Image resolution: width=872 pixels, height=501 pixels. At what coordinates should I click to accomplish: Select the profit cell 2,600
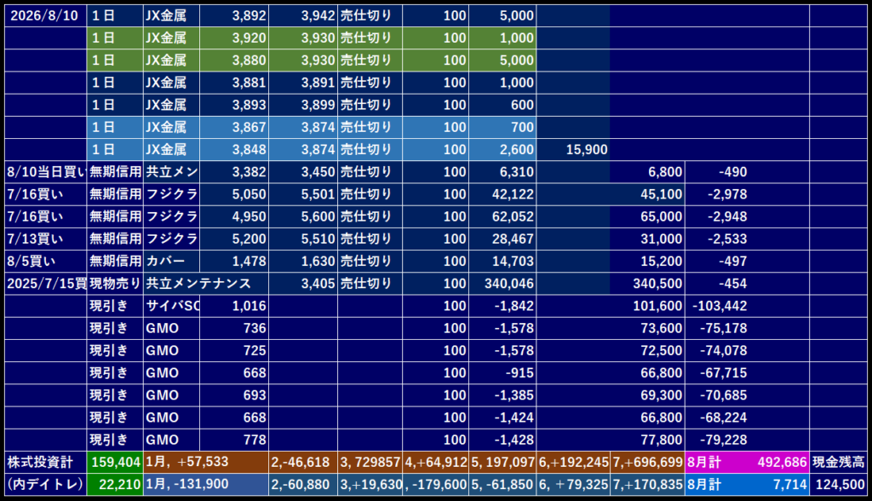[502, 150]
